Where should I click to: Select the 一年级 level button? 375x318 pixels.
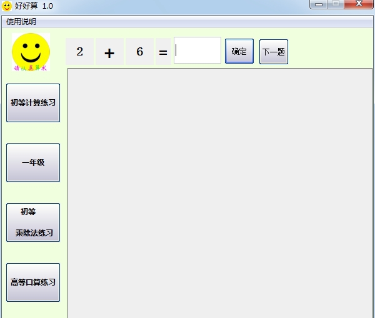click(x=33, y=163)
